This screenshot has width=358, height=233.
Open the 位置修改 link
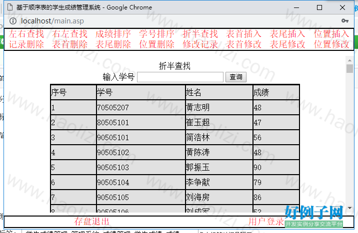point(331,44)
